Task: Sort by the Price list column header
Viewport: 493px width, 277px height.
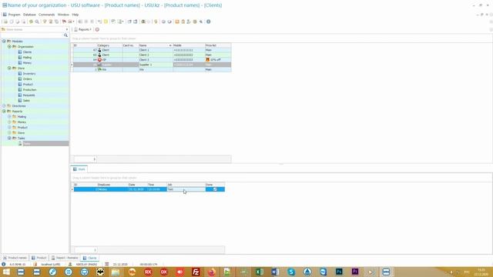Action: click(x=218, y=45)
